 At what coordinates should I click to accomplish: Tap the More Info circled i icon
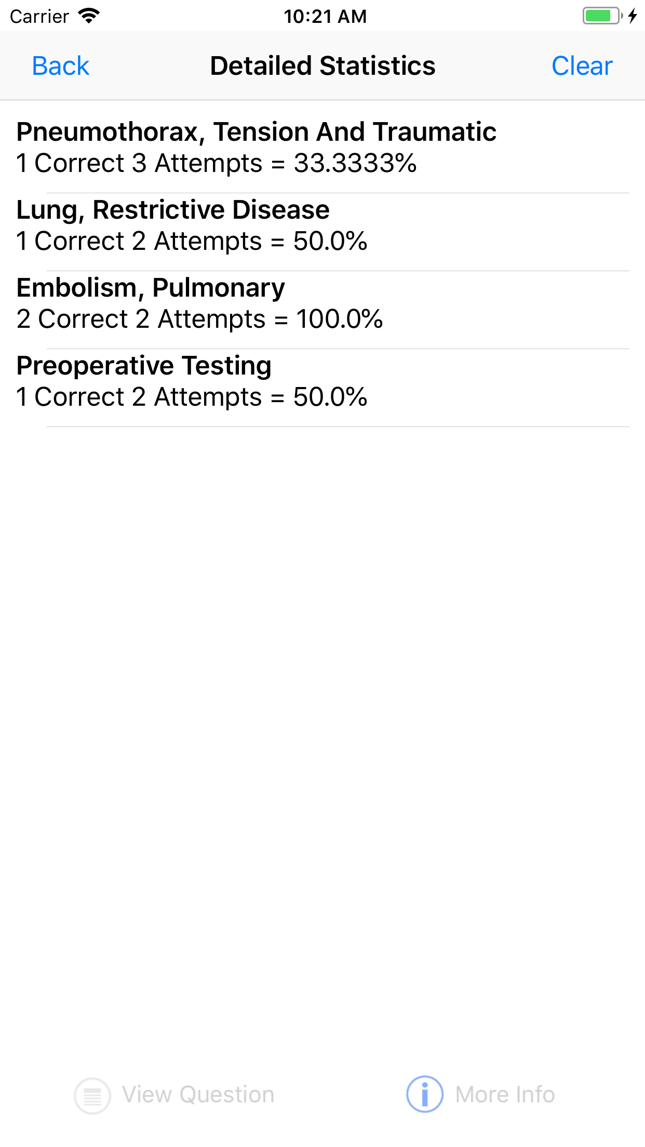pyautogui.click(x=424, y=1094)
